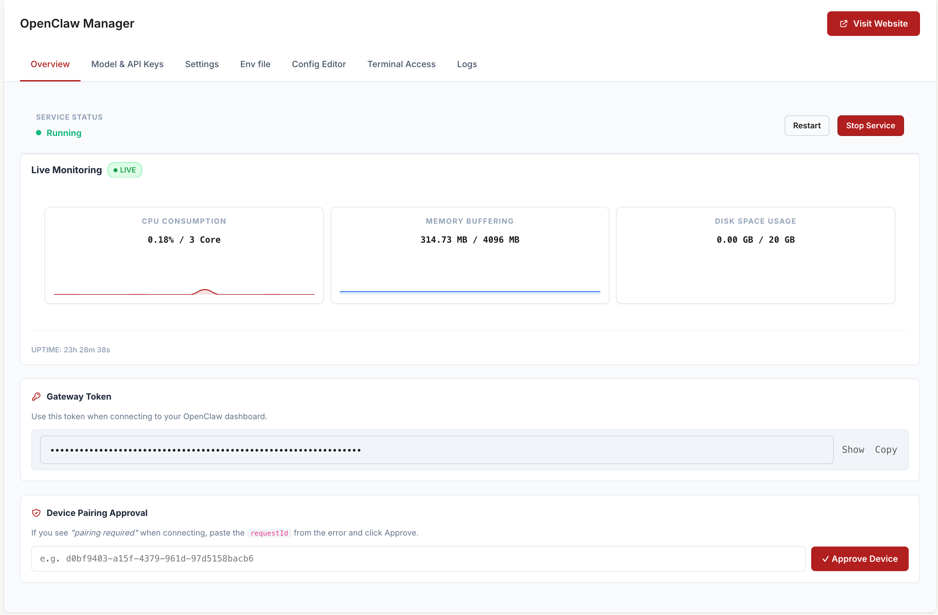Click the "0.18% / 3 Core" value
The image size is (938, 615).
click(x=184, y=240)
